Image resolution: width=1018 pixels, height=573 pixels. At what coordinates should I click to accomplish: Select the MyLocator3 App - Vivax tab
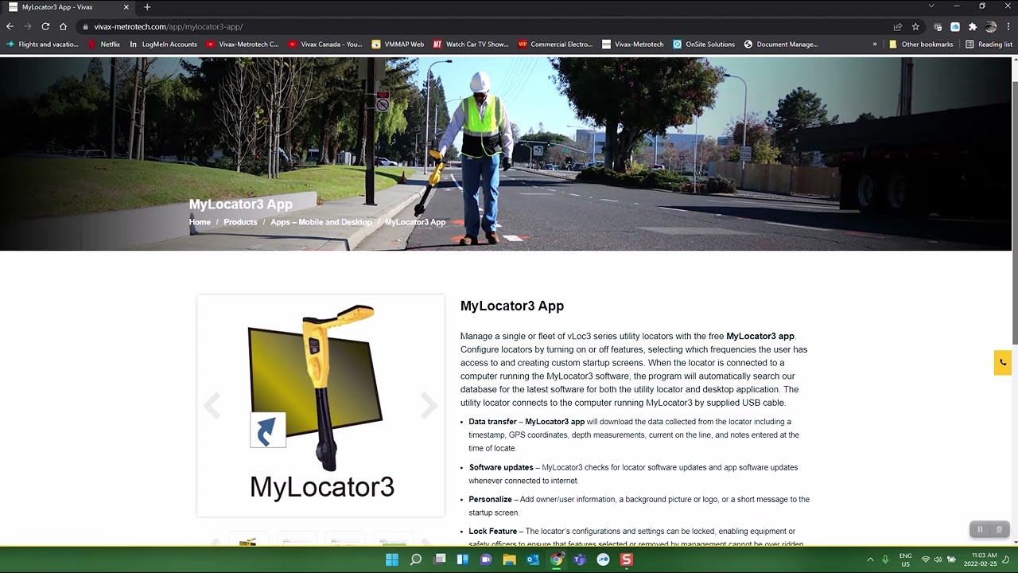[x=68, y=7]
